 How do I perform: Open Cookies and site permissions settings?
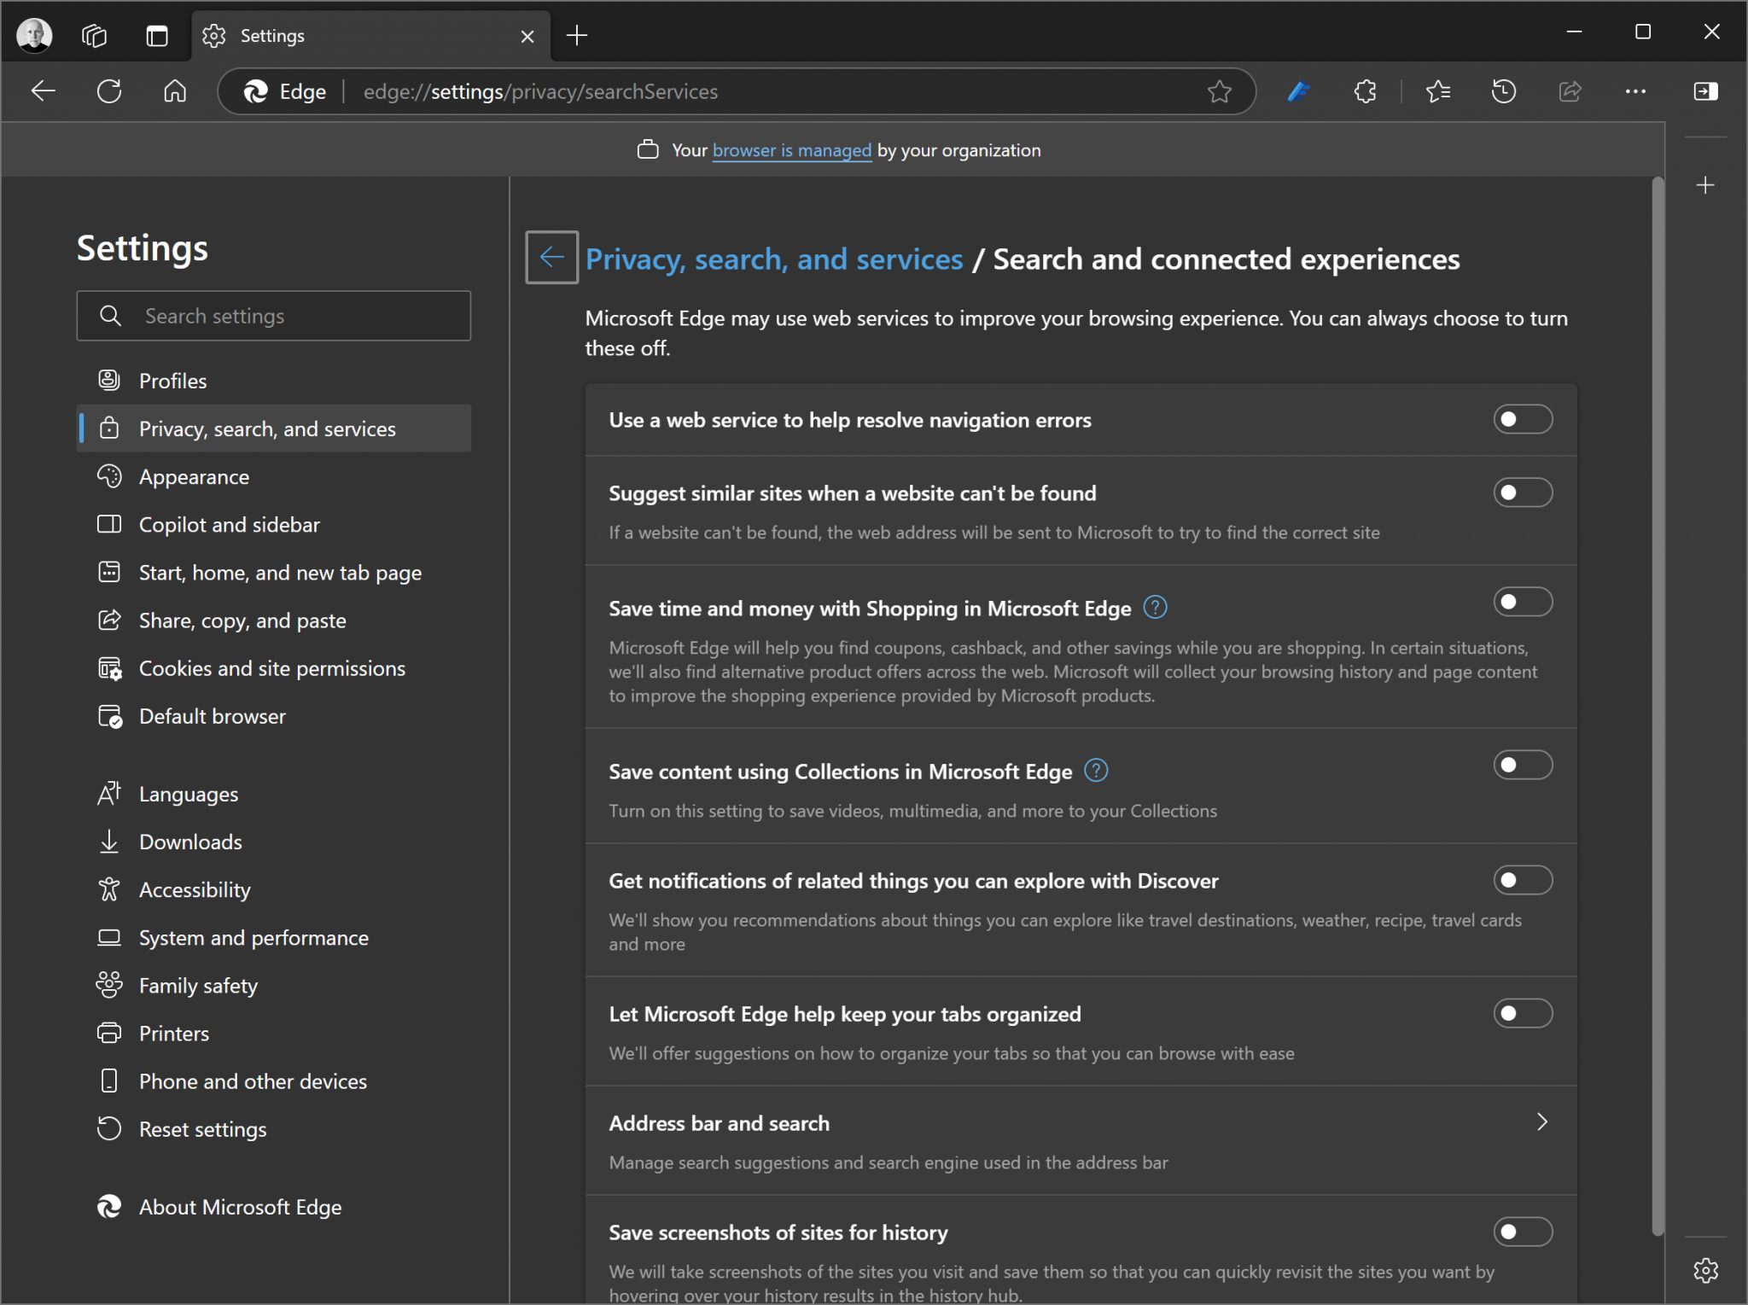tap(271, 667)
